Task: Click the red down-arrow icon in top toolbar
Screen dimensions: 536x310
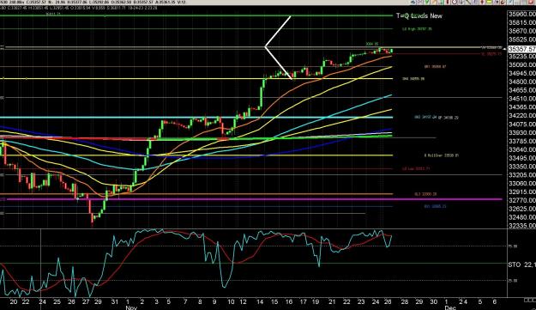Action: tap(482, 2)
